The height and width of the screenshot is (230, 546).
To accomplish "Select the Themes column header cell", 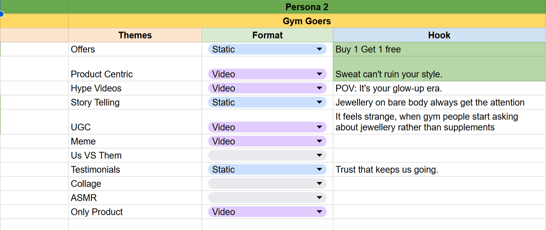I will (x=135, y=35).
